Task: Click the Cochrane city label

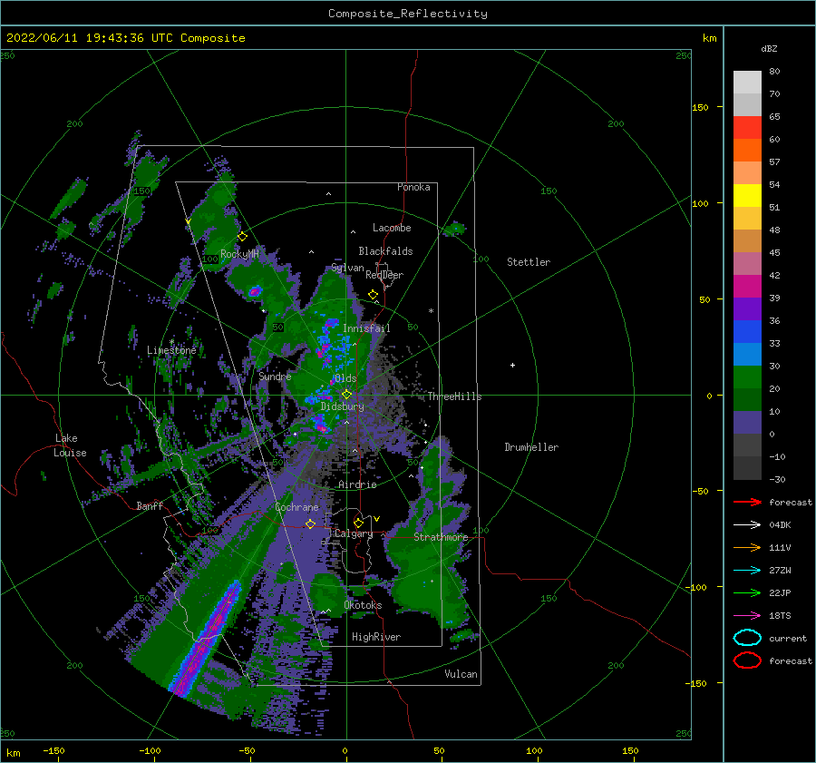Action: 296,507
